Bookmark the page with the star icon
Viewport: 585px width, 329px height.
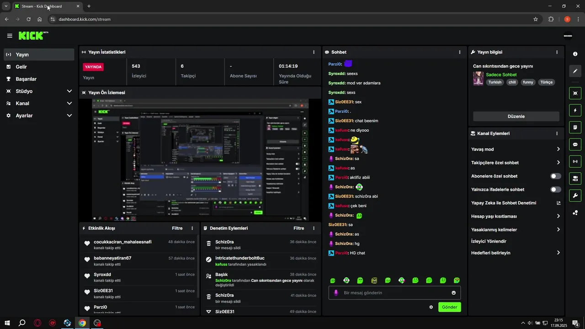tap(536, 19)
